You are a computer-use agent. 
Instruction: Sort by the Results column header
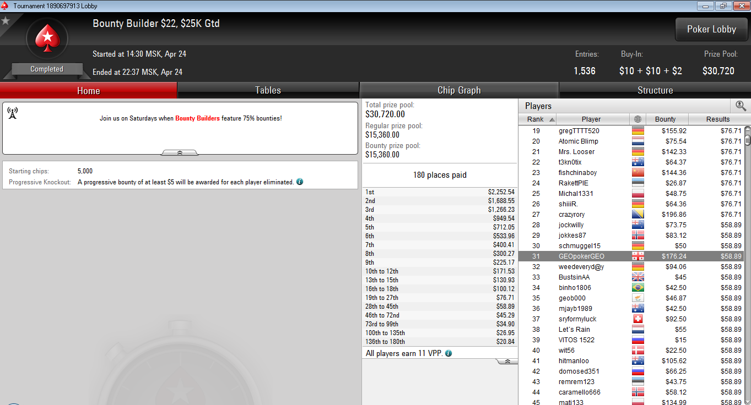718,119
